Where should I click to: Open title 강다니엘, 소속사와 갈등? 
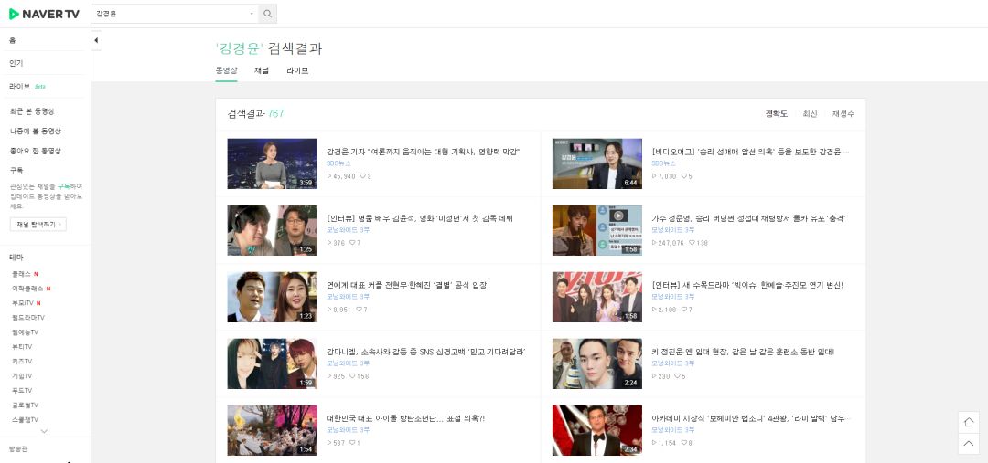click(426, 352)
